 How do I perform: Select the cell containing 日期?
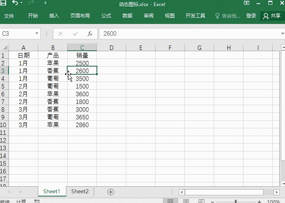tap(24, 55)
